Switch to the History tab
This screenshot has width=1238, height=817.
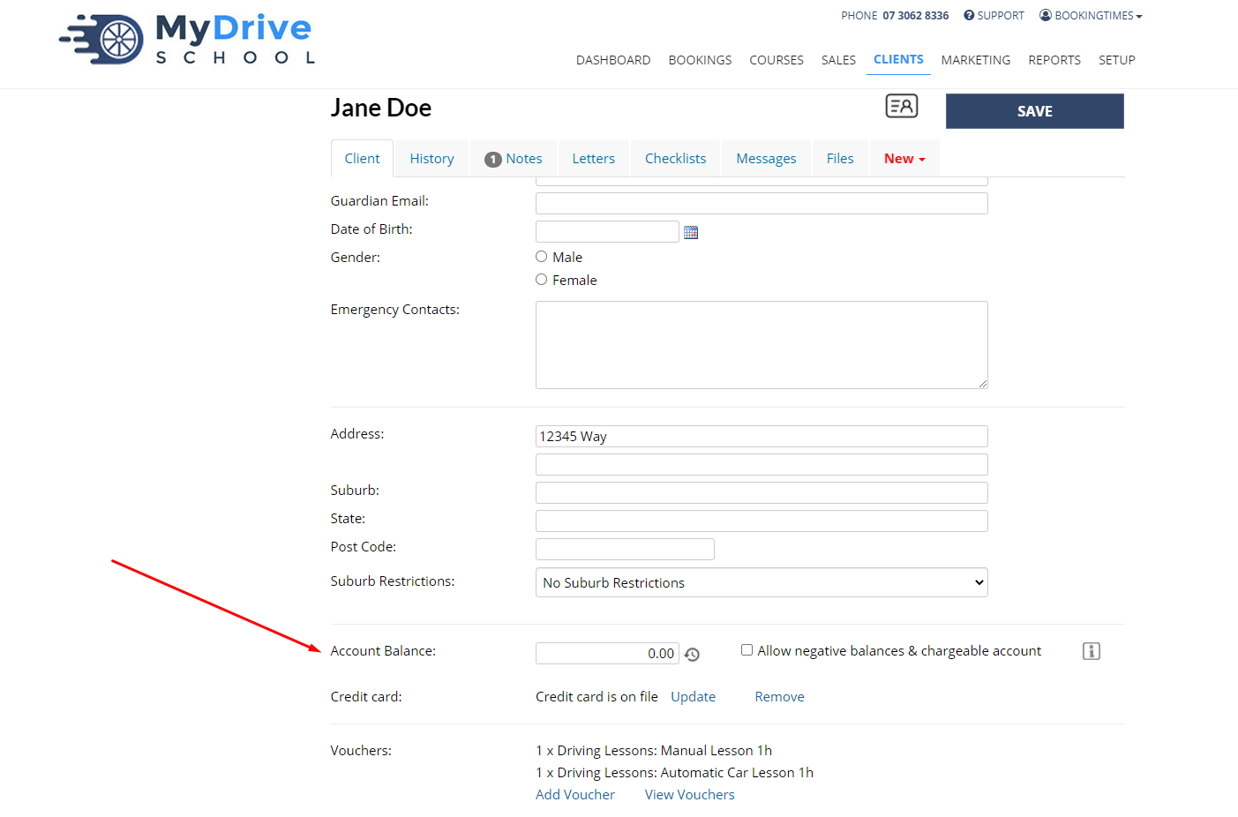pos(431,159)
